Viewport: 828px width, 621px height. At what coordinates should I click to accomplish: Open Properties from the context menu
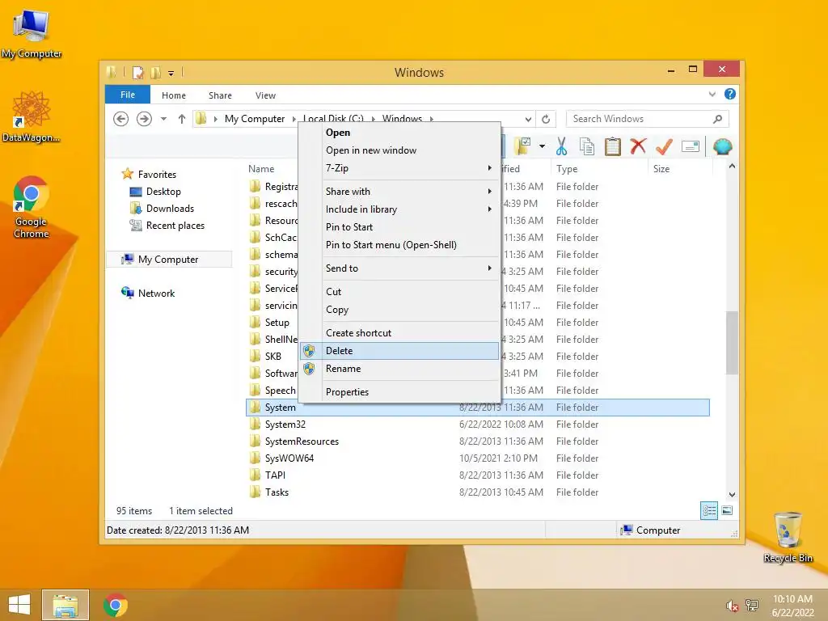point(400,392)
